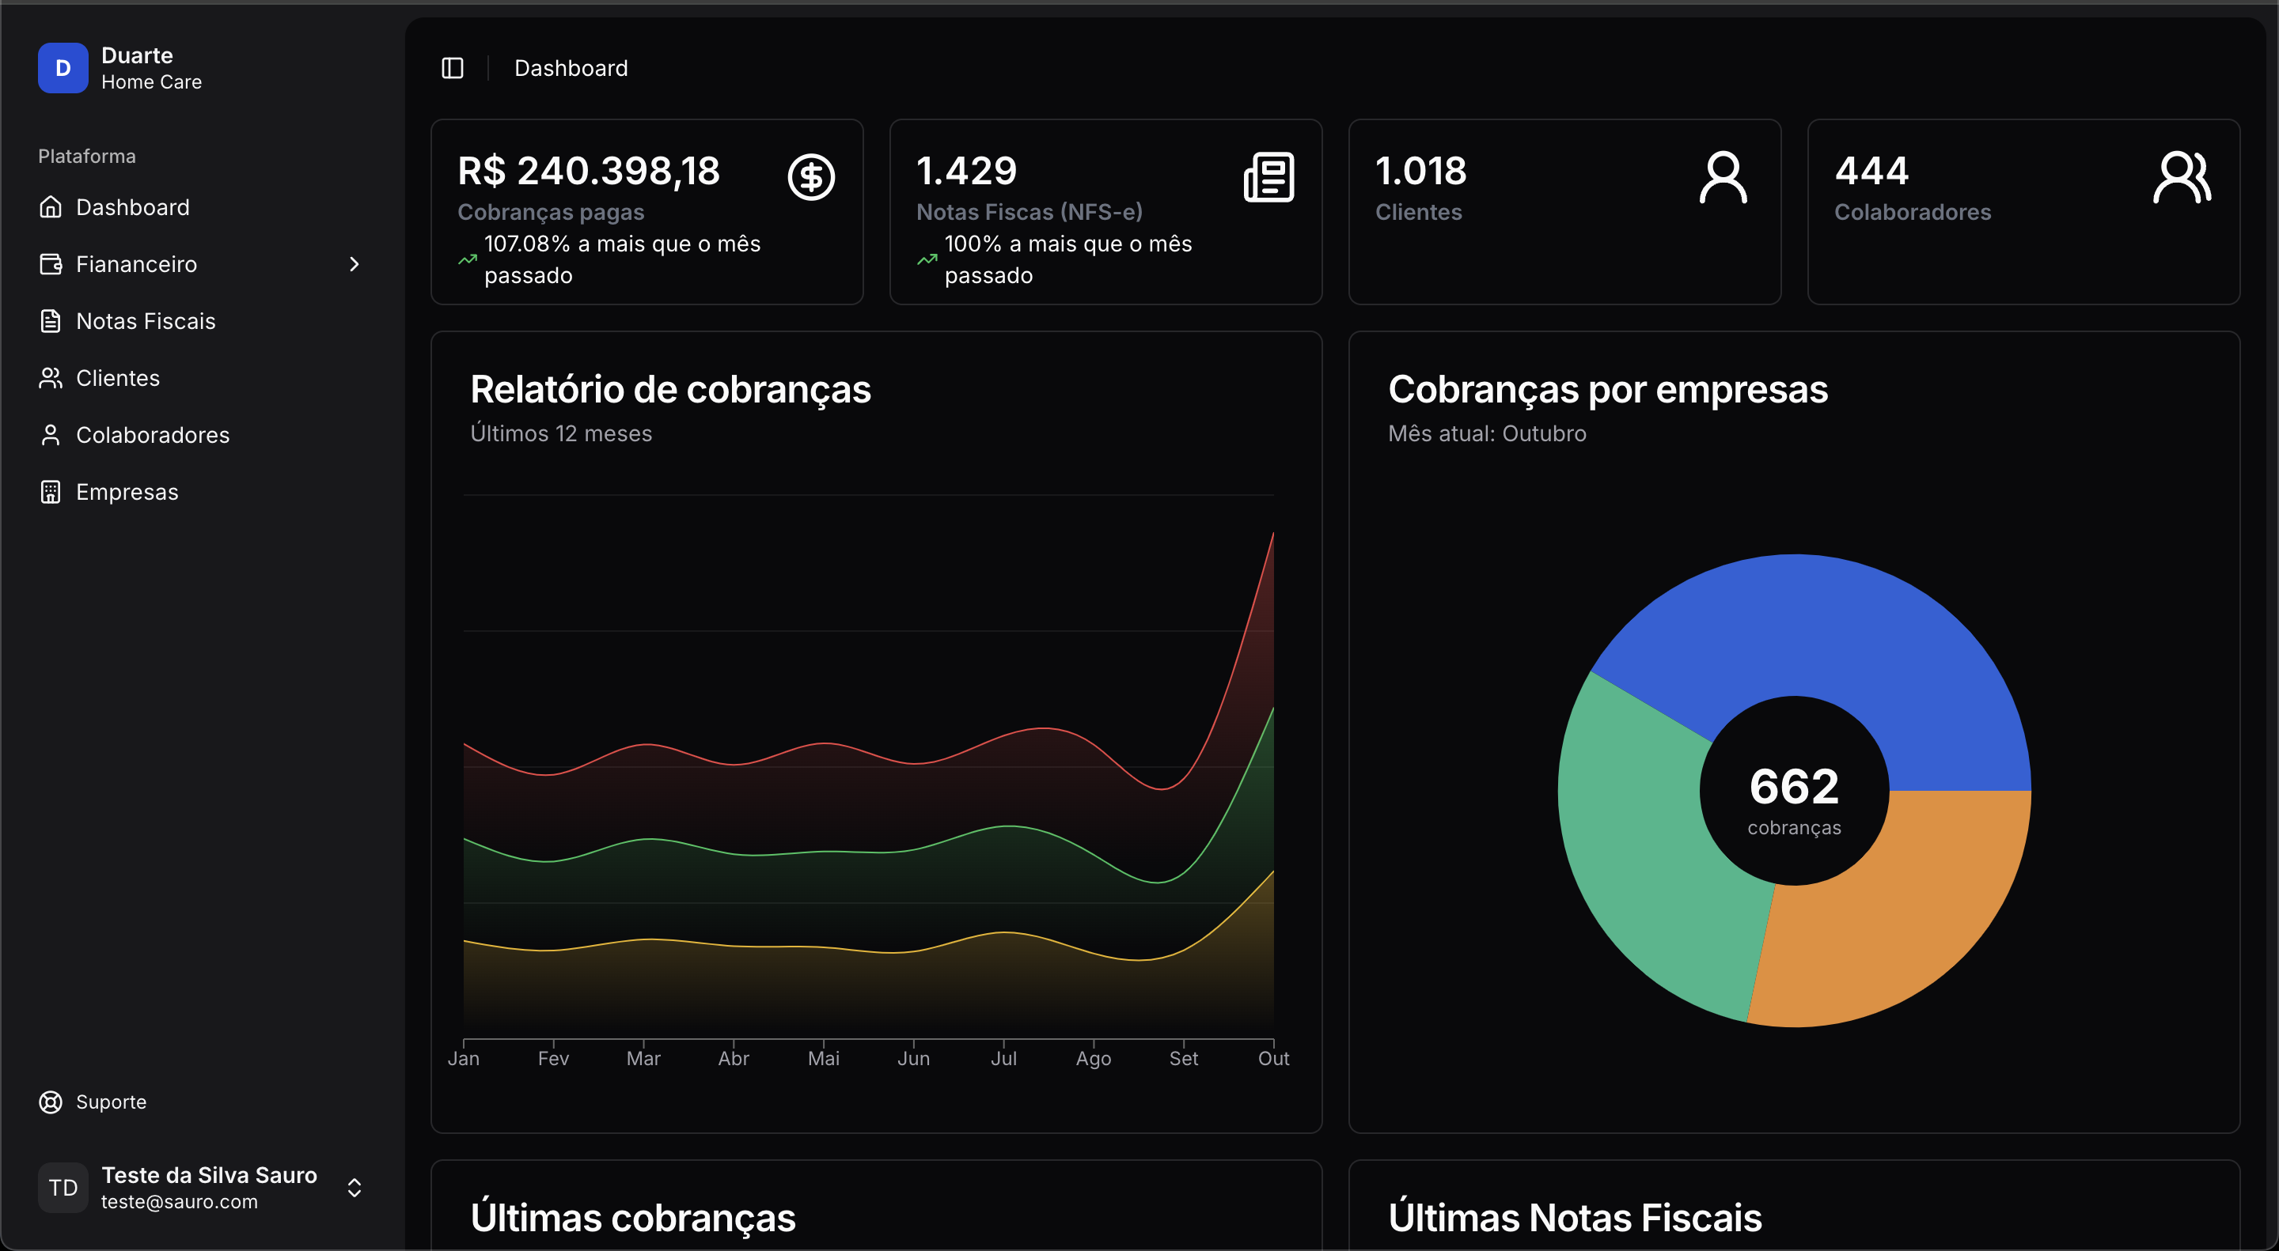2279x1251 pixels.
Task: Click the newspaper icon on Notas Fiscas card
Action: tap(1269, 178)
